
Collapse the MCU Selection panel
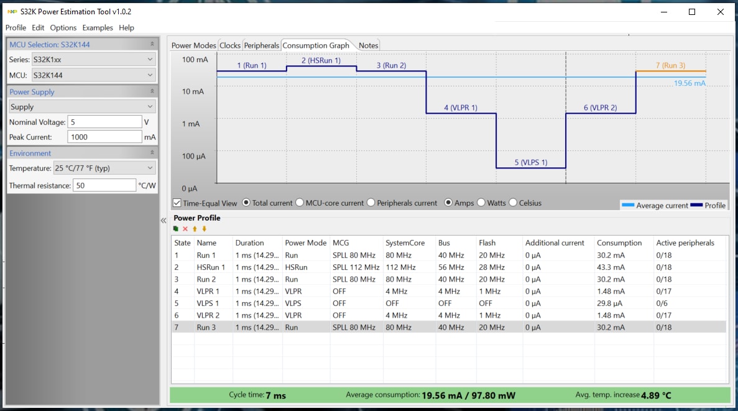click(152, 45)
